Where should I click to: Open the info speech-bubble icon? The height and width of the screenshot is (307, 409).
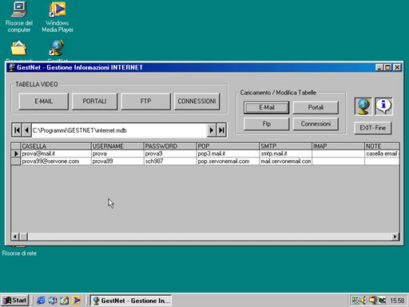383,106
